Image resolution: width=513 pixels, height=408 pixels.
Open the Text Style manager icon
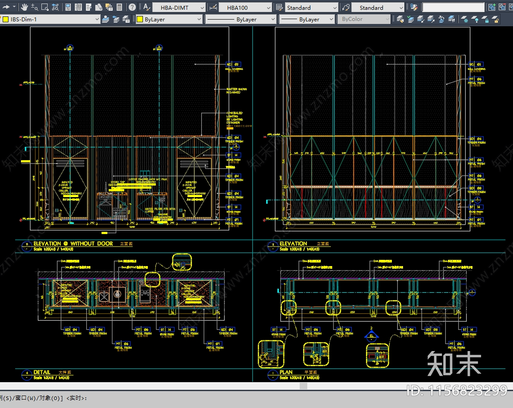[146, 7]
